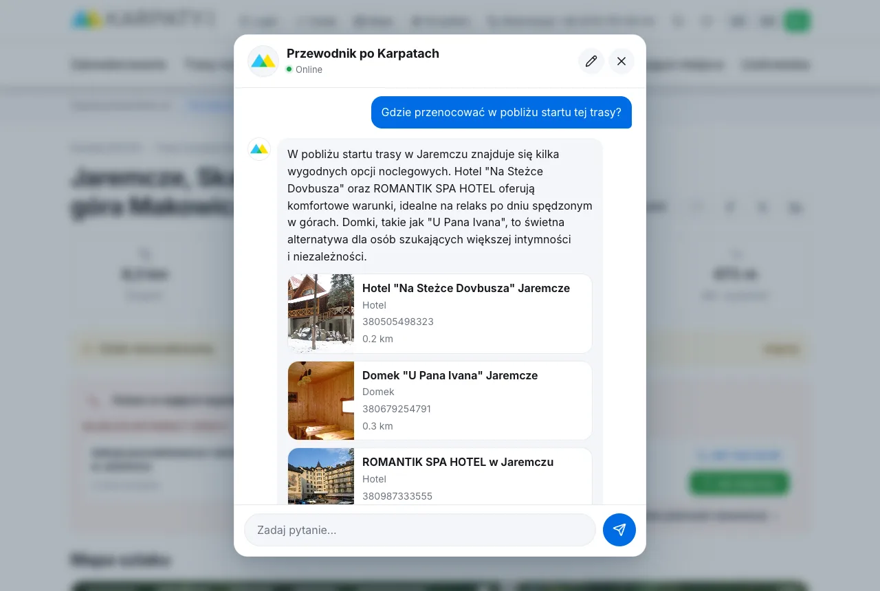This screenshot has width=880, height=591.
Task: Open ROMANTIK SPA HOTEL w Jaremczu title
Action: tap(458, 462)
